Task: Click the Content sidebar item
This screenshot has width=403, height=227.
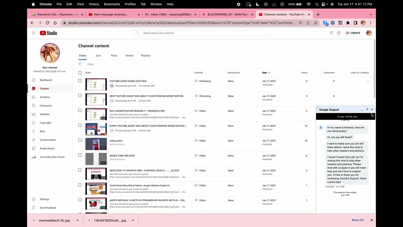Action: [x=50, y=89]
